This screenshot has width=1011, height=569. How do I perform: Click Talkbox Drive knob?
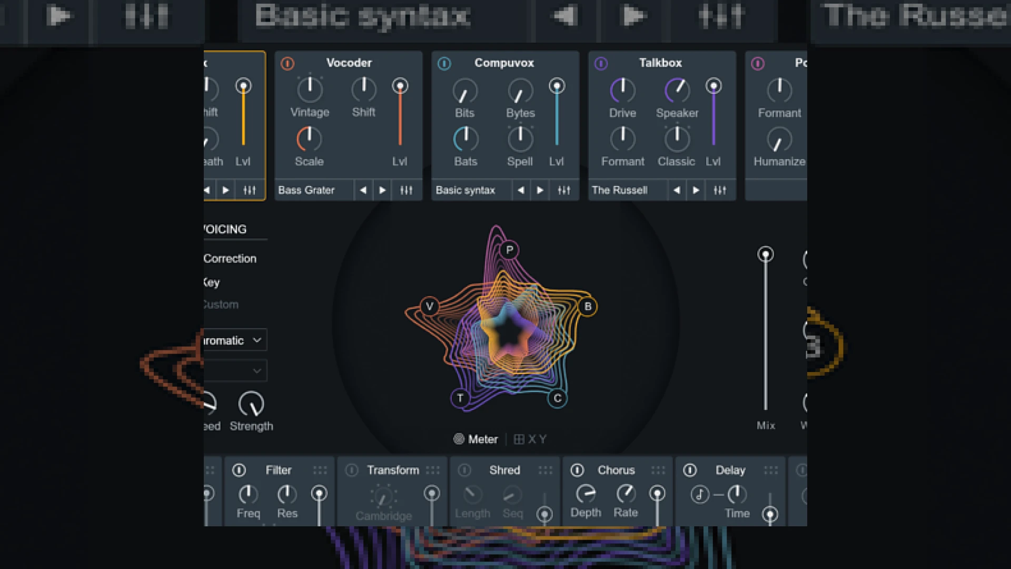click(622, 90)
